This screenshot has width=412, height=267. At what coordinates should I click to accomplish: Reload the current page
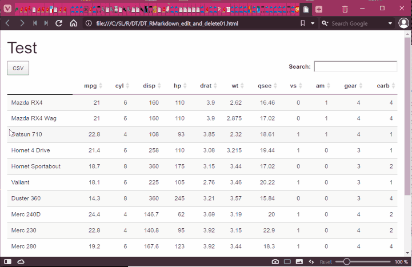pyautogui.click(x=59, y=23)
